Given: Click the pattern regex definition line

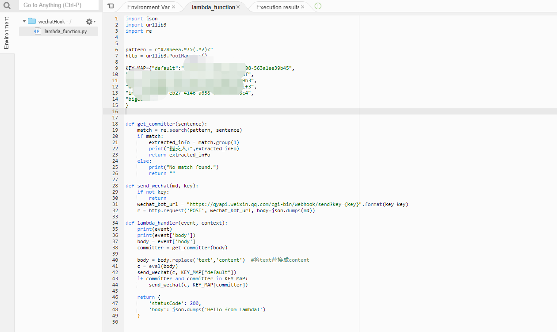Looking at the screenshot, I should (169, 50).
